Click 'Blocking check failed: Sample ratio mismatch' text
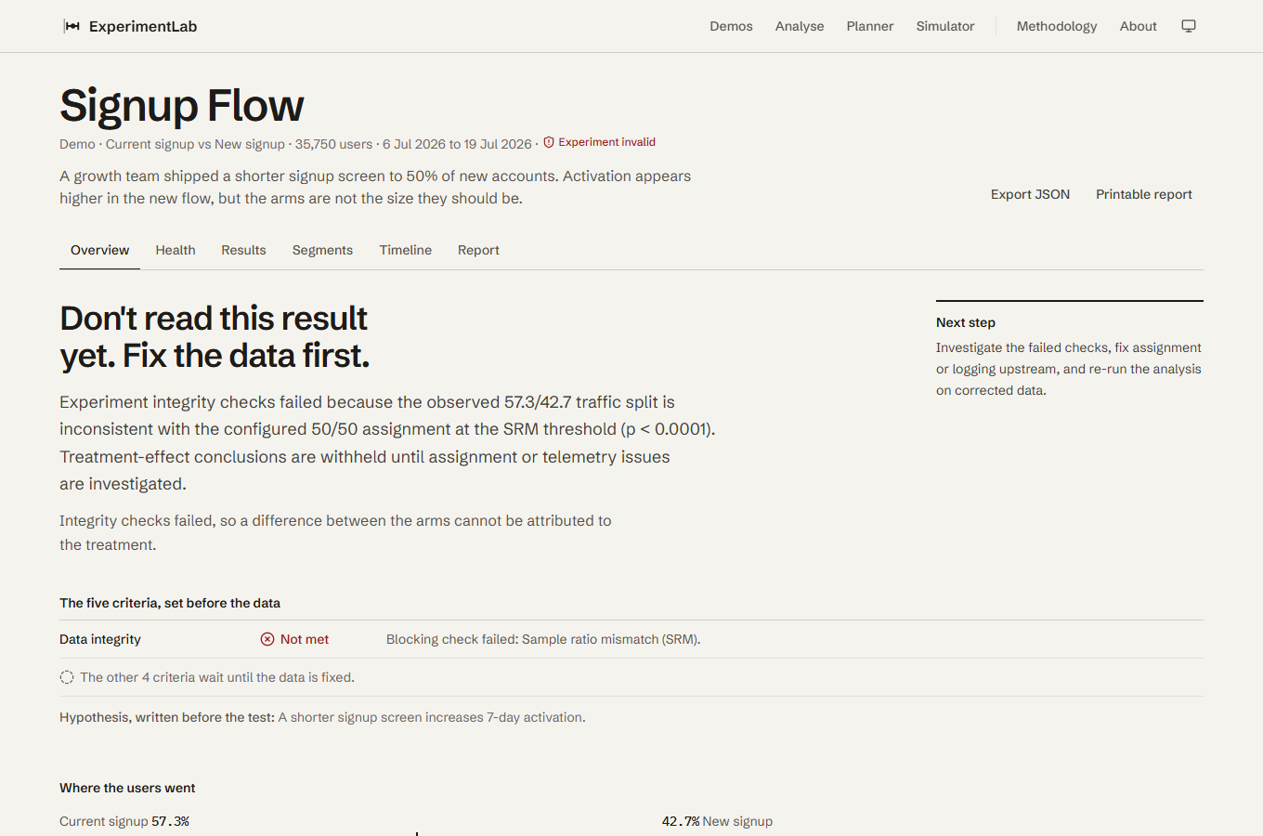 click(x=543, y=639)
